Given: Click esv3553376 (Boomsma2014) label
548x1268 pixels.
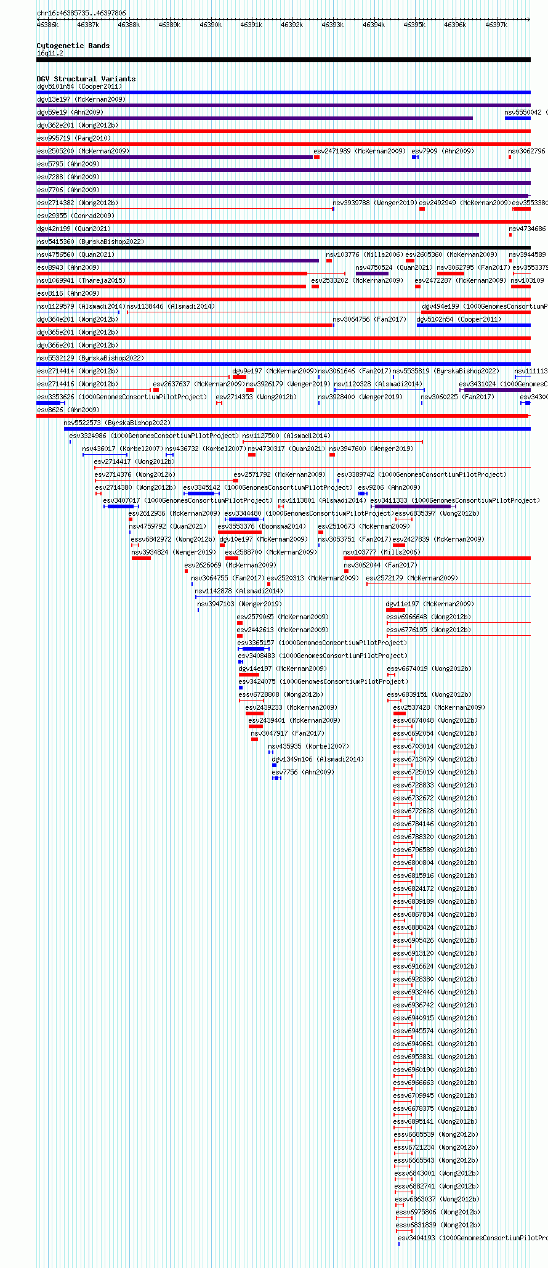Looking at the screenshot, I should pyautogui.click(x=262, y=526).
